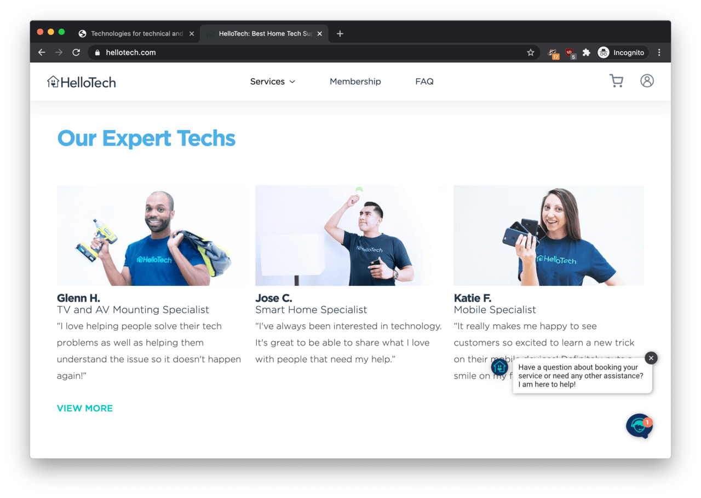Click the extension icon with badge 17
Screen dimensions: 701x498
coord(553,53)
